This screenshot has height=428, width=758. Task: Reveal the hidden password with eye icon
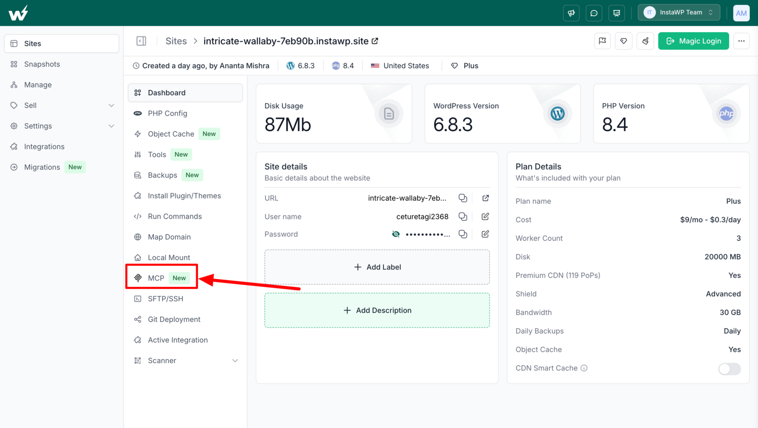396,234
